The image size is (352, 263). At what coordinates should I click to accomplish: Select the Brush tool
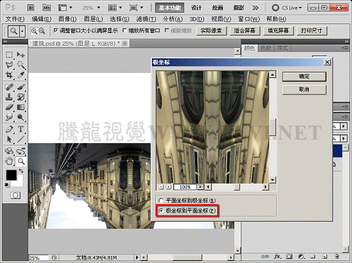[x=20, y=87]
